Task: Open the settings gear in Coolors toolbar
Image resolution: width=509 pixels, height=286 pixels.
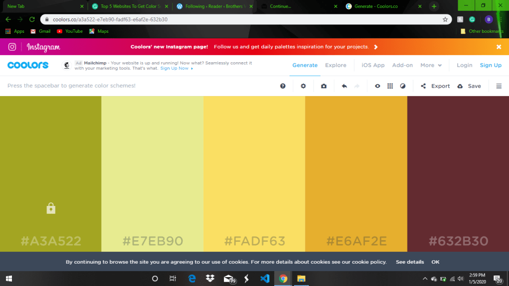Action: point(304,86)
